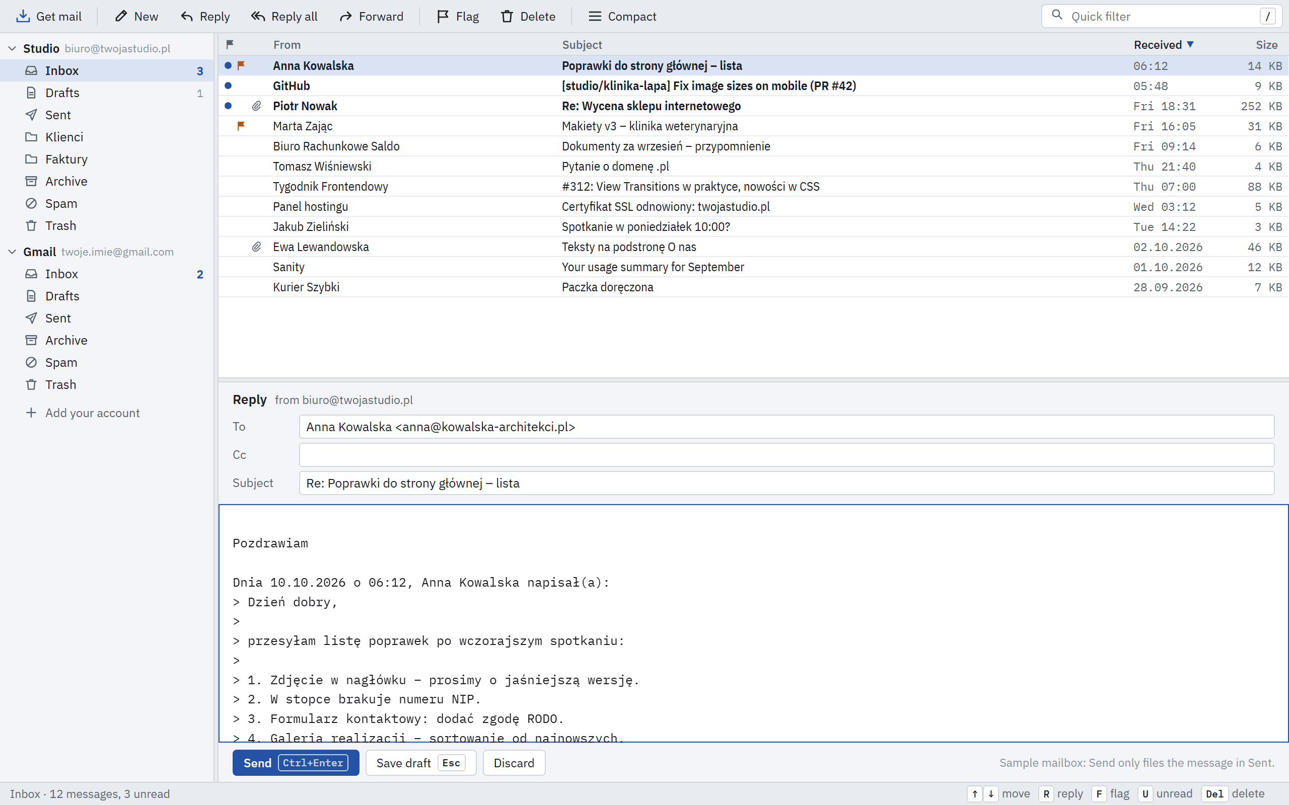
Task: Open the Studio Drafts folder
Action: pos(107,93)
